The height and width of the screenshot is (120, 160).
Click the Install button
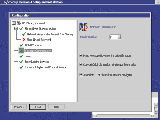point(38,107)
